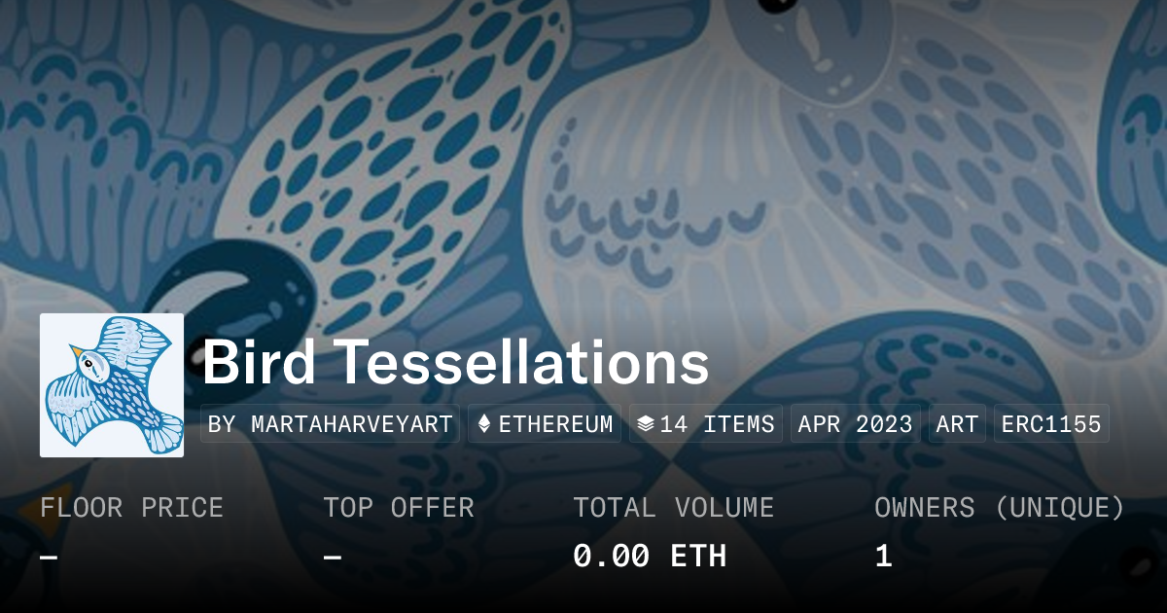This screenshot has width=1167, height=613.
Task: Open creator link BY MARTAHARVEYART
Action: [x=331, y=424]
